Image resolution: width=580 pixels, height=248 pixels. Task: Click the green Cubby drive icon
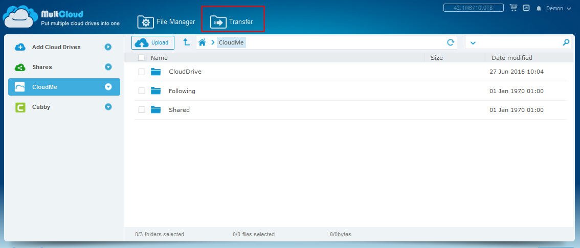[x=20, y=107]
